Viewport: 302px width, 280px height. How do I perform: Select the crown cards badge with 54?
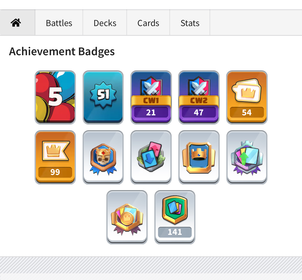pyautogui.click(x=247, y=98)
